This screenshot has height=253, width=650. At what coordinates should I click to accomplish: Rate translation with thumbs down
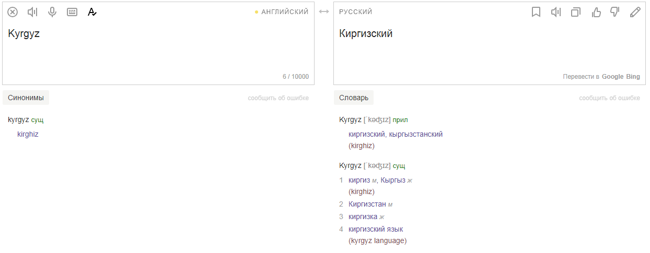(x=615, y=12)
